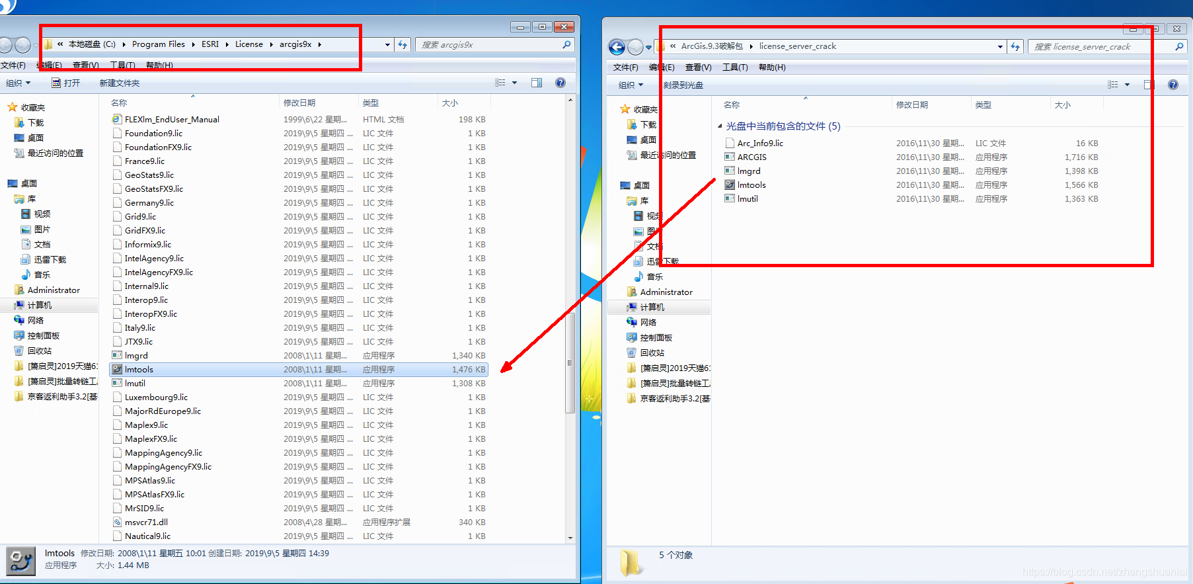Open 计算机 in right window sidebar
The width and height of the screenshot is (1193, 584).
(x=652, y=307)
